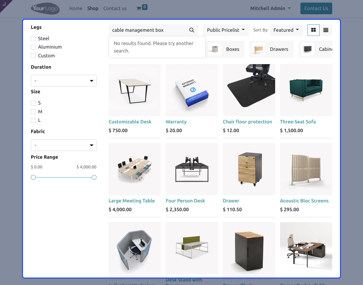Open the shopping cart icon
Screen dimensions: 363x285
[139, 8]
